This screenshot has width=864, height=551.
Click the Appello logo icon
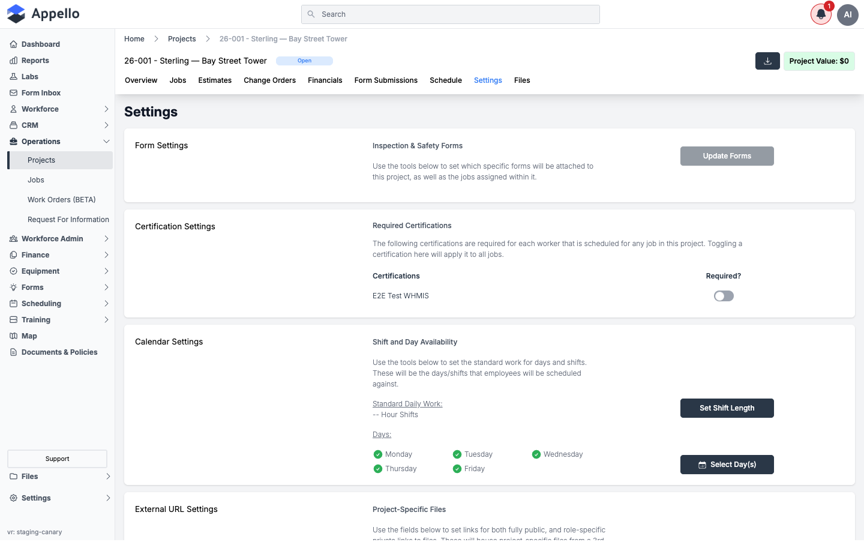tap(16, 14)
